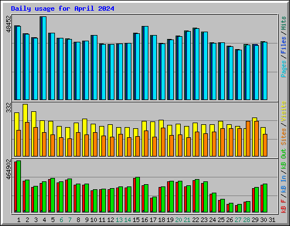Screen dimensions: 290x226
Task: Click the tallest cyan pages bar for day 4
Action: pyautogui.click(x=44, y=58)
